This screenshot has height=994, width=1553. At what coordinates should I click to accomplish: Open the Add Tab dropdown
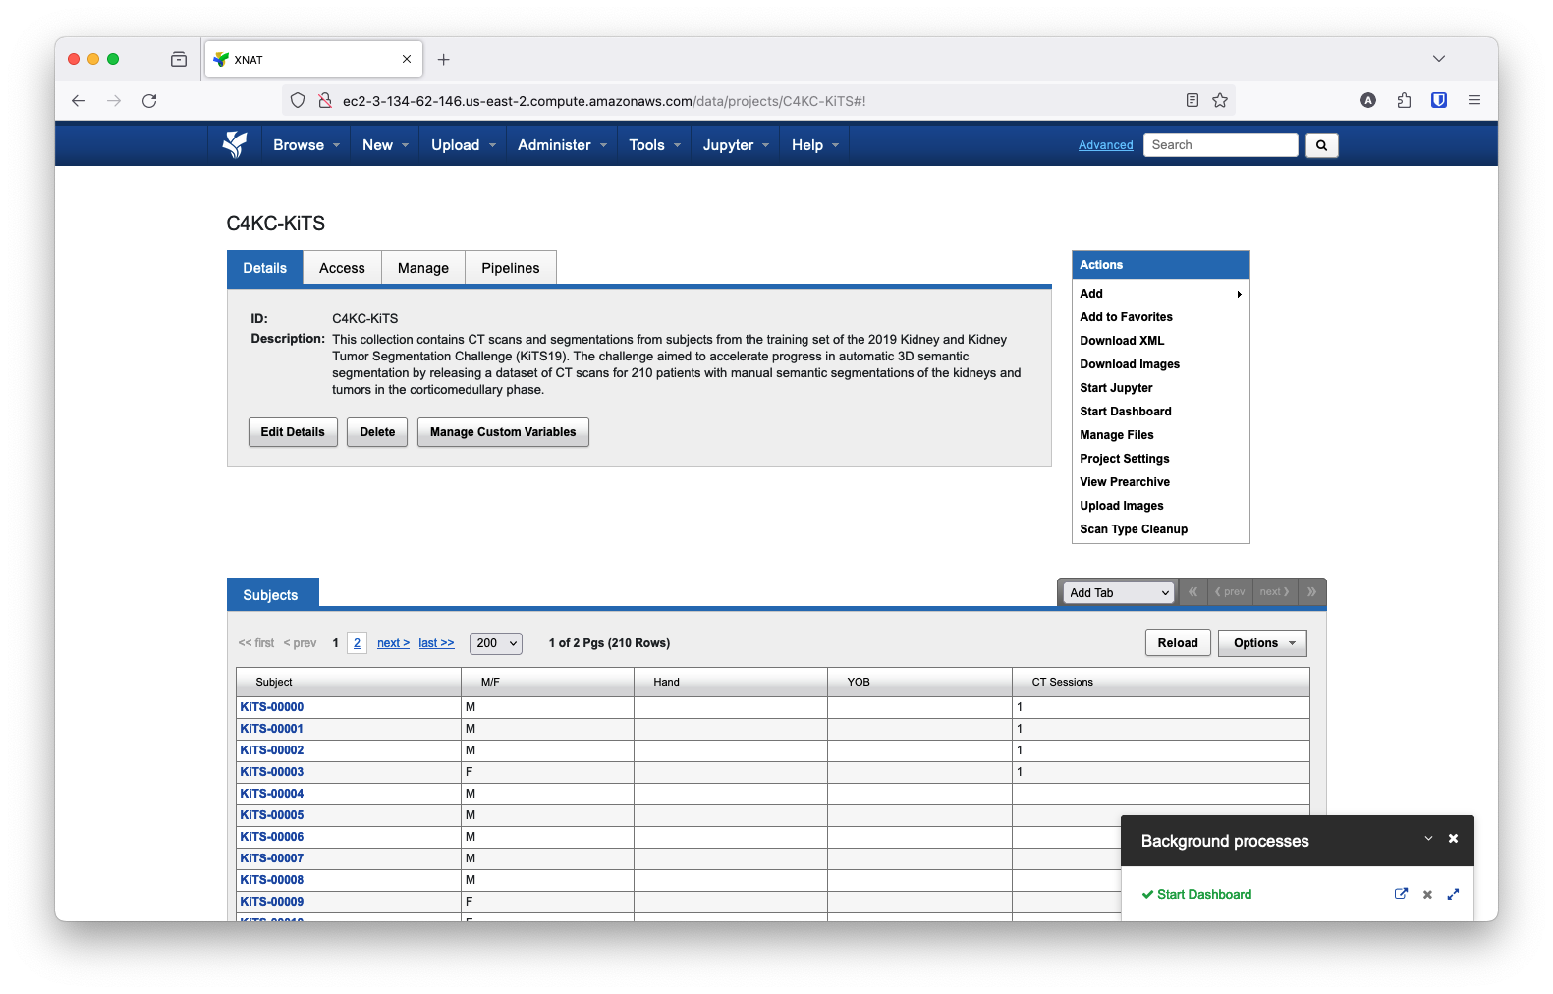1119,593
